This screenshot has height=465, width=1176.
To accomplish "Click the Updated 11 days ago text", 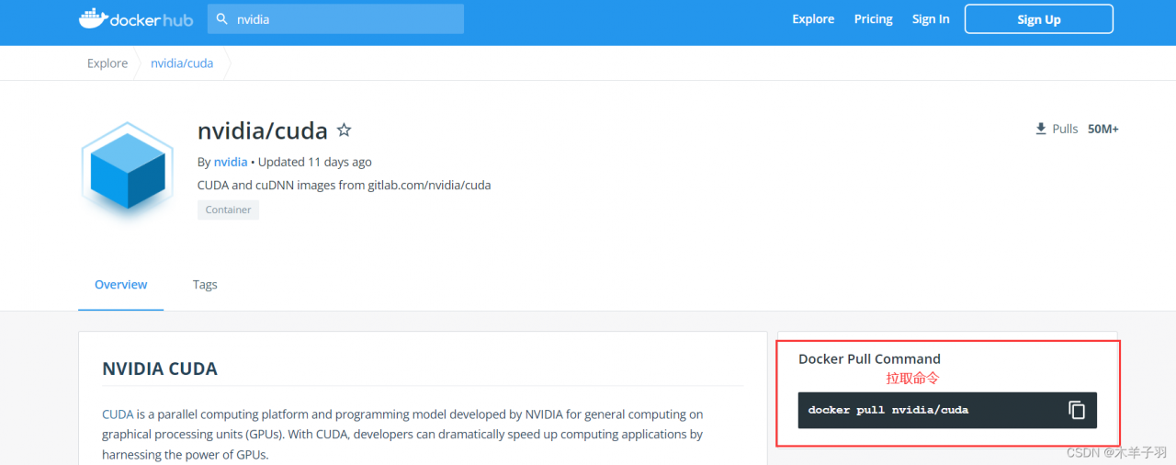I will tap(315, 162).
